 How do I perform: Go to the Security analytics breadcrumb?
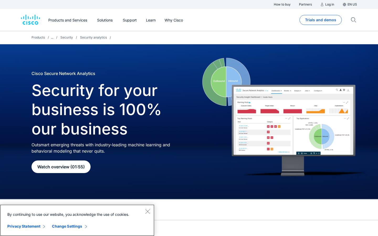click(93, 37)
